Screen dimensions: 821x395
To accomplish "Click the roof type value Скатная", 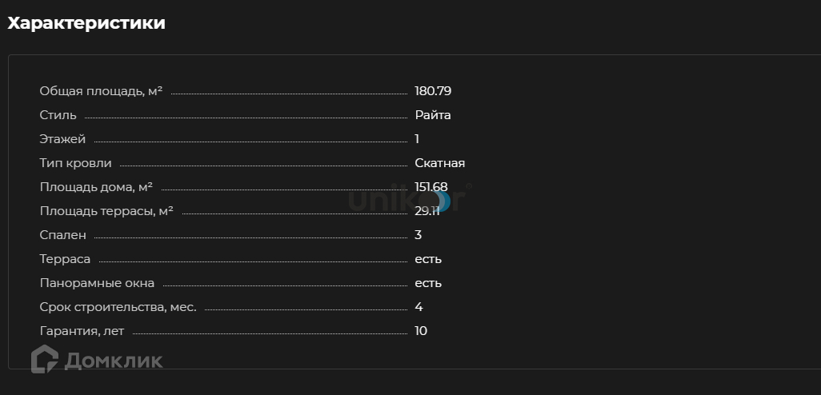I will click(x=439, y=163).
